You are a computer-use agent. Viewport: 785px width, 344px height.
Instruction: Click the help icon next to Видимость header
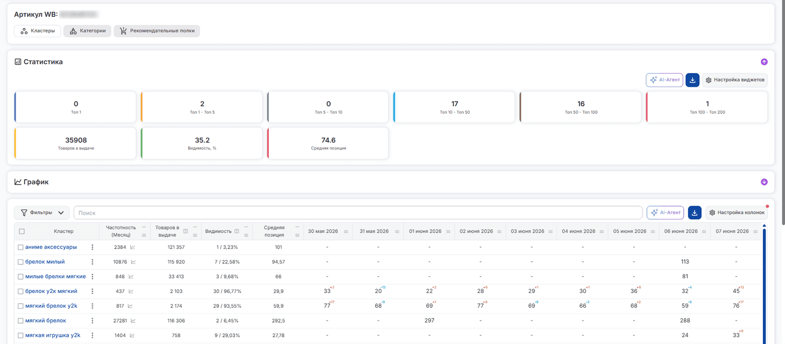pos(237,231)
